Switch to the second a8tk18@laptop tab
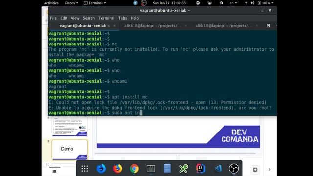Viewport: 313px width, 176px height. pos(153,26)
